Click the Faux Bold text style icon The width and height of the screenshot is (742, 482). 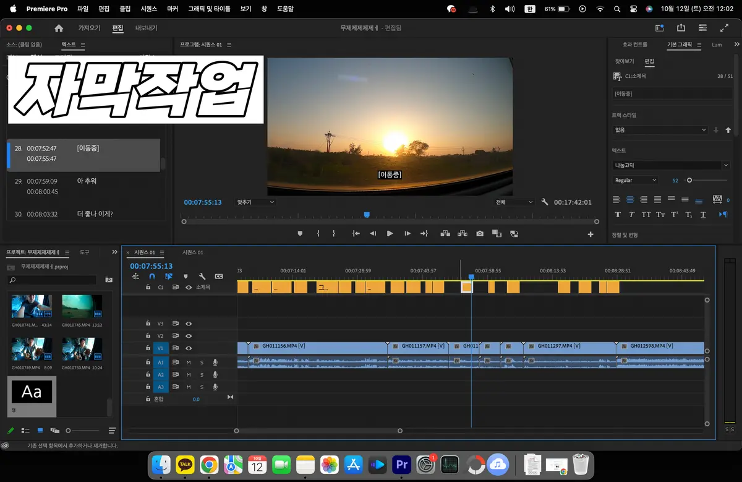pyautogui.click(x=618, y=214)
